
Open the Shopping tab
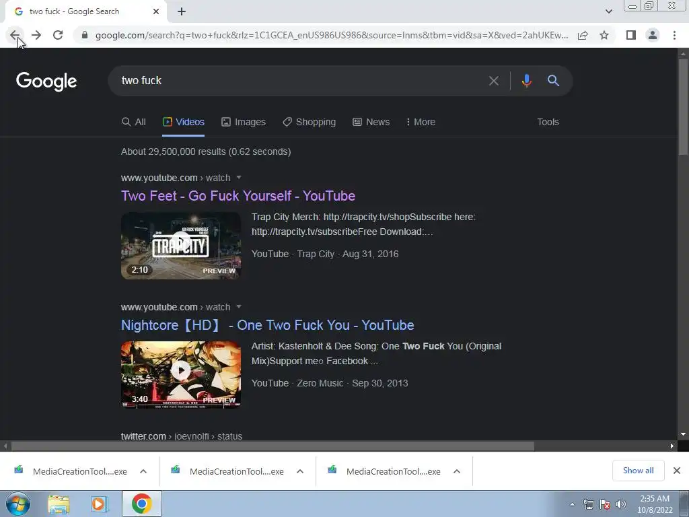310,123
